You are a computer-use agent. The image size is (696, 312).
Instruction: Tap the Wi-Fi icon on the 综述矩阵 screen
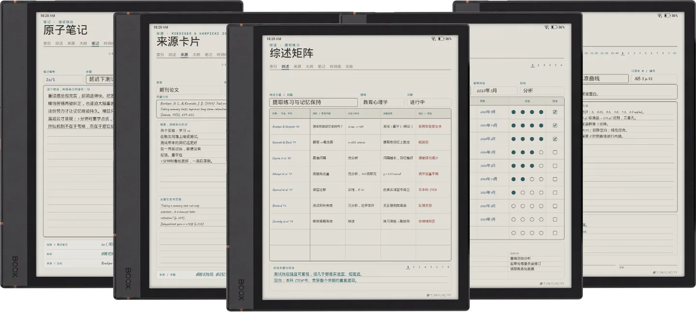[x=434, y=39]
